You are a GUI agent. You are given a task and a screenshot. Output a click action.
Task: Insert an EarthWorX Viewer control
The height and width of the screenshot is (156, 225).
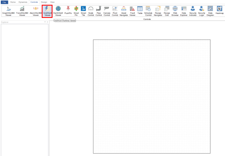click(58, 11)
